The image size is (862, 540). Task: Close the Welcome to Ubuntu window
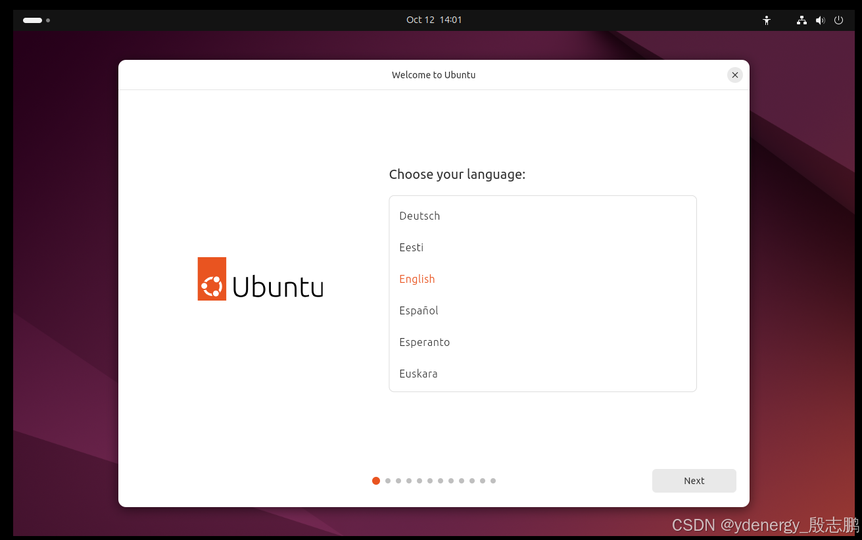click(735, 75)
